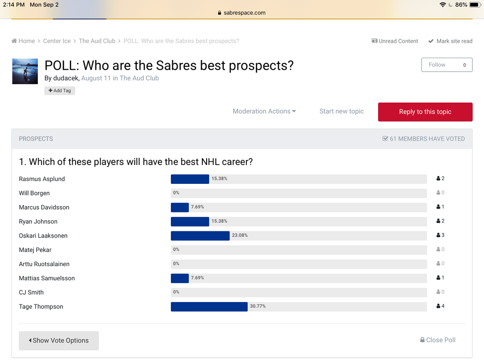
Task: Click the 61 members have voted checkbox icon
Action: point(385,138)
